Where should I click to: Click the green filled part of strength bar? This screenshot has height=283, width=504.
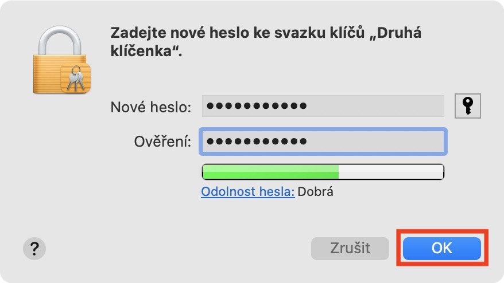pyautogui.click(x=270, y=172)
